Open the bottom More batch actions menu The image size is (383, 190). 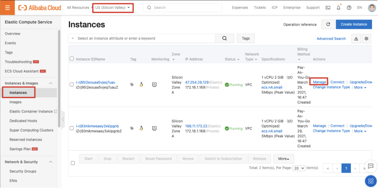coord(284,159)
